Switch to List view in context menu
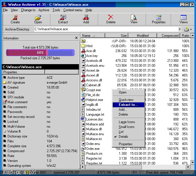196x176 pixels. click(121, 132)
